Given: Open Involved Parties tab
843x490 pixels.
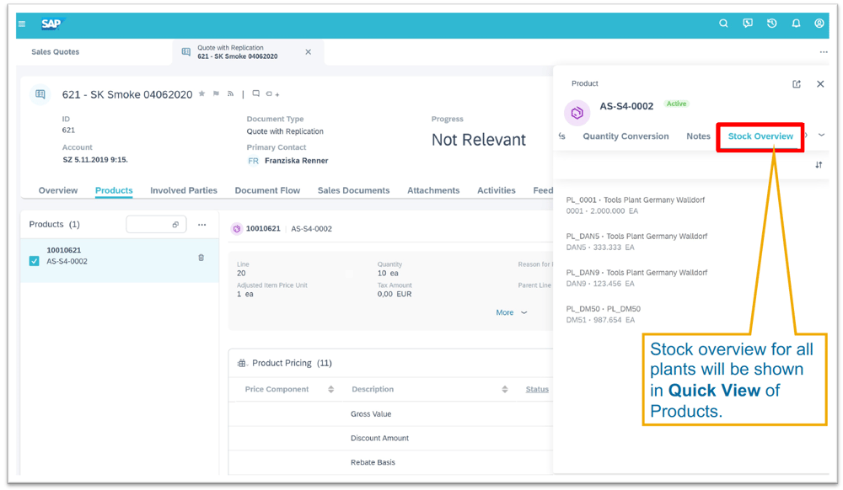Looking at the screenshot, I should [x=184, y=190].
